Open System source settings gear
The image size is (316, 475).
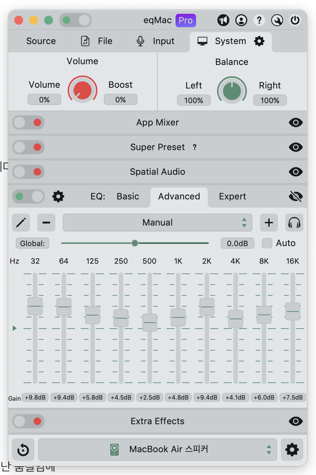pyautogui.click(x=259, y=41)
